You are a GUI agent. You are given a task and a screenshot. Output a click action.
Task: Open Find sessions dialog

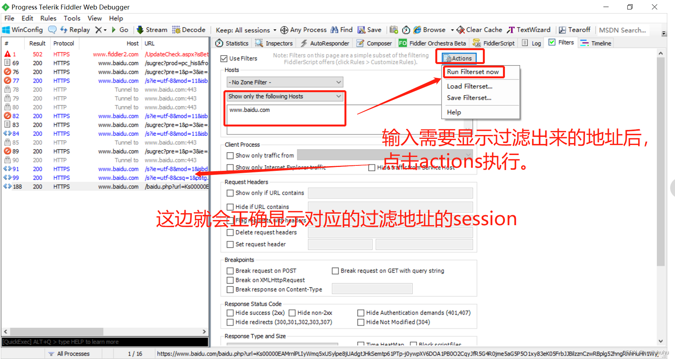[341, 30]
